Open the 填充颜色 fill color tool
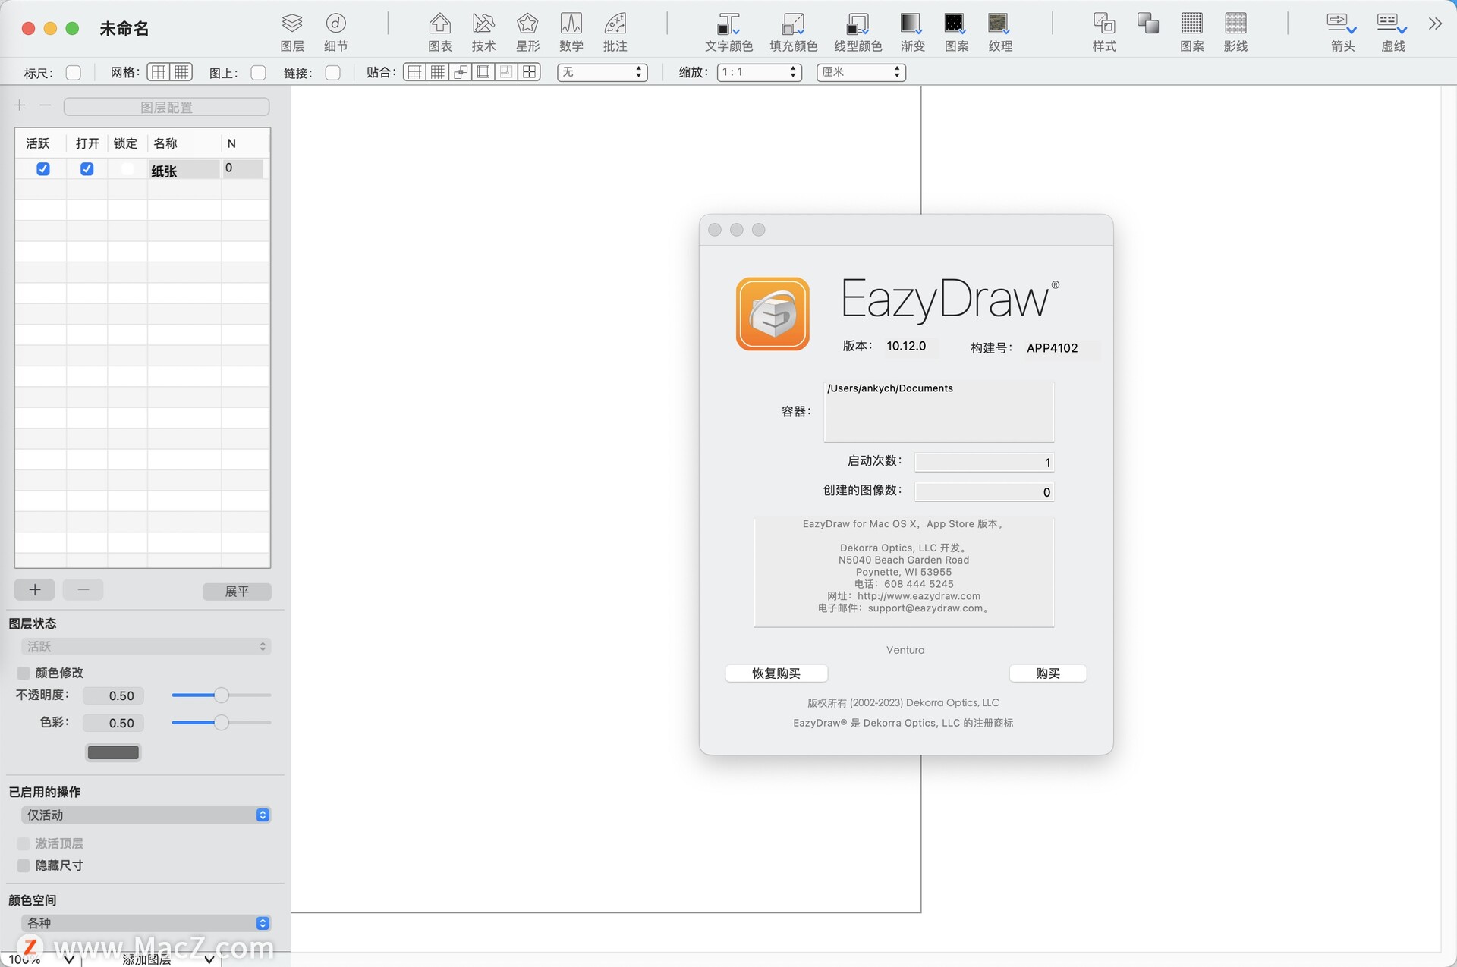Image resolution: width=1457 pixels, height=967 pixels. [x=793, y=32]
